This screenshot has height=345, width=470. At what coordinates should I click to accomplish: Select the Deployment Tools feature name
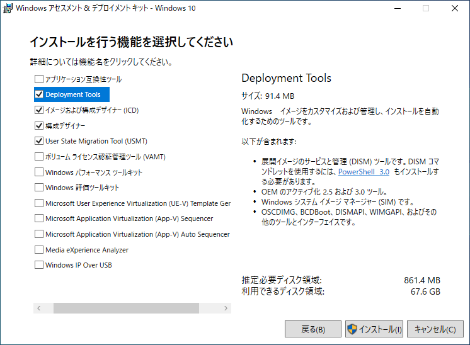point(73,94)
